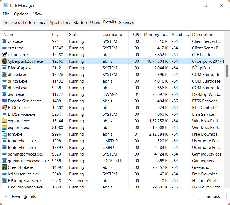This screenshot has height=205, width=230.
Task: Click the ETDService.exe process icon
Action: point(4,114)
